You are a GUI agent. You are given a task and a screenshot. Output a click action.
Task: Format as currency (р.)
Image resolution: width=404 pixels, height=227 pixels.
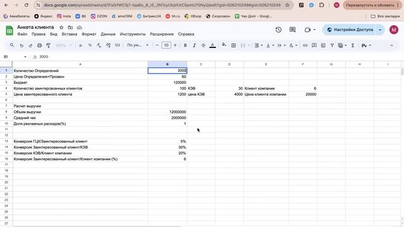81,45
